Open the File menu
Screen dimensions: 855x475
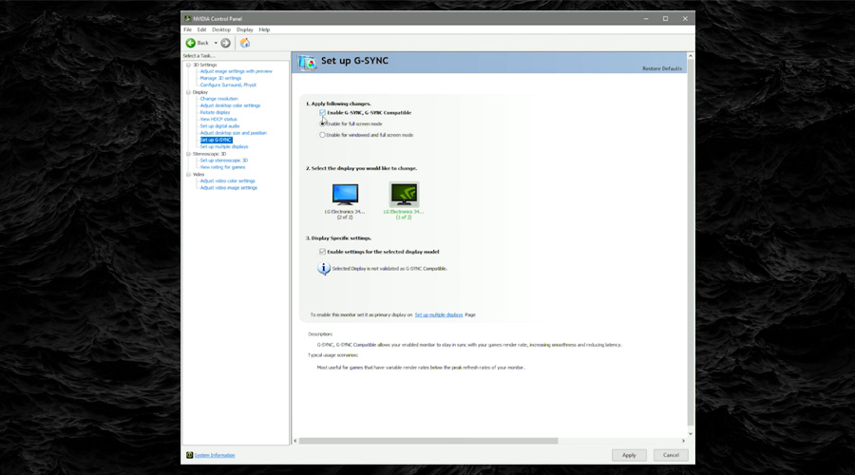click(187, 29)
